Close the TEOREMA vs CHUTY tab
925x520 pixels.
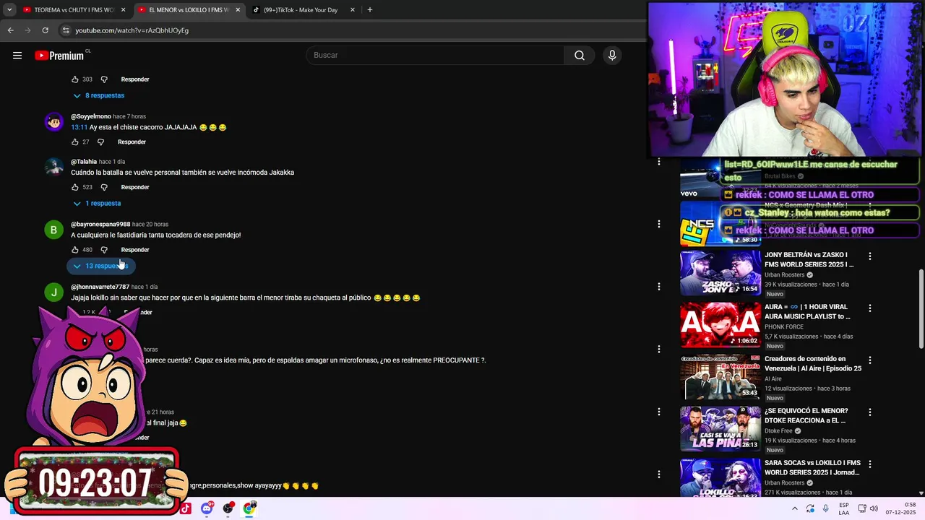tap(124, 10)
